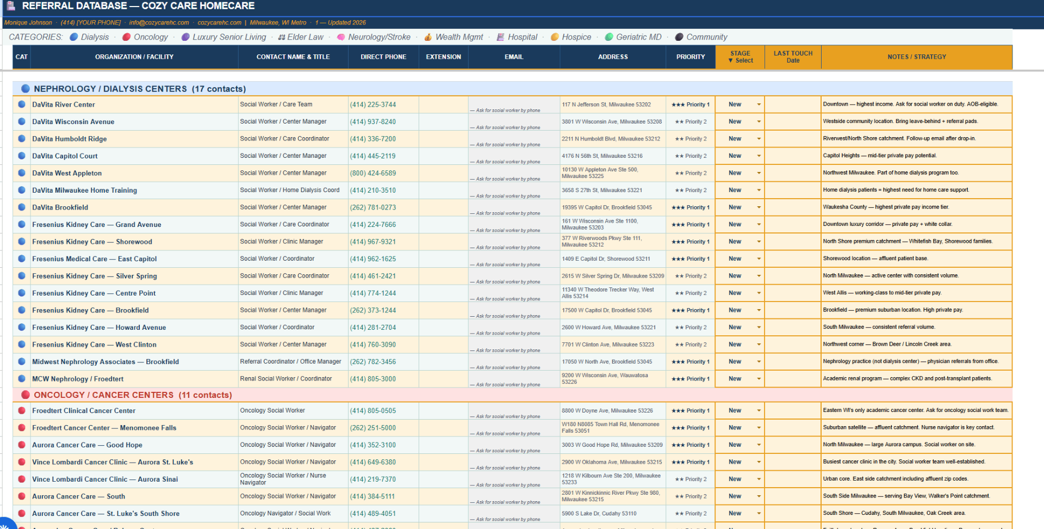Click blue dot in DaVita Capitol Court row
This screenshot has height=529, width=1044.
click(x=22, y=156)
